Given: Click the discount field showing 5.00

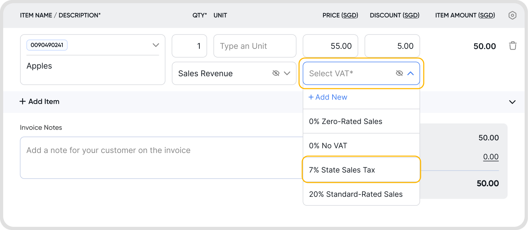Looking at the screenshot, I should tap(392, 46).
